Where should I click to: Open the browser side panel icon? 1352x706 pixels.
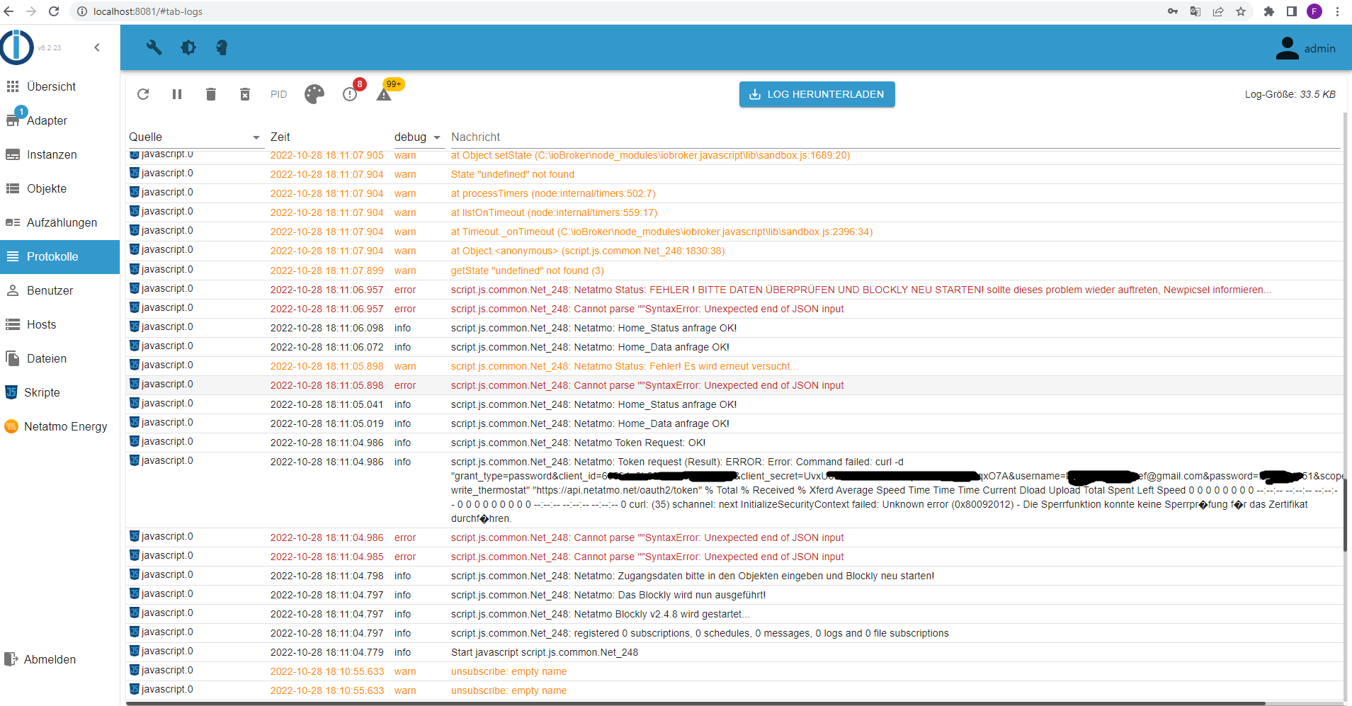[x=1292, y=11]
